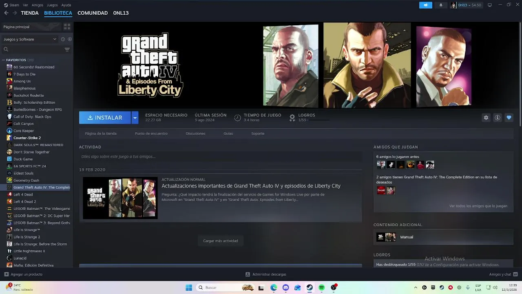Toggle favorite heart icon for GTA IV
Viewport: 522px width, 294px height.
pyautogui.click(x=509, y=118)
